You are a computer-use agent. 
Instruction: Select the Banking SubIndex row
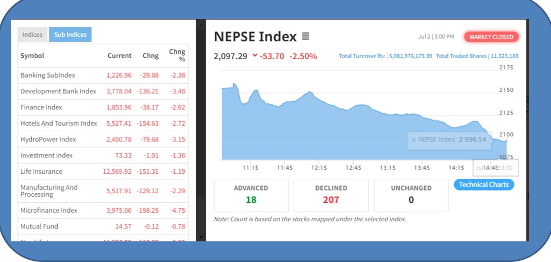(x=48, y=75)
